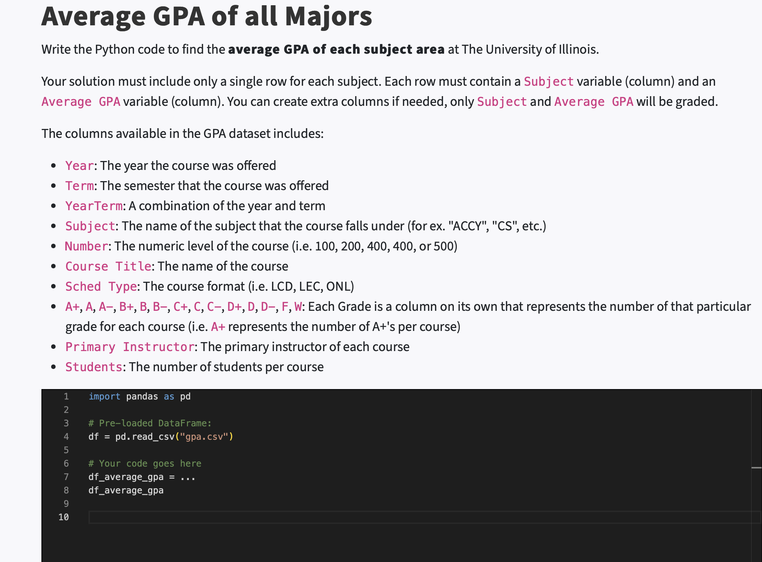Click '# Your code goes here' comment
Screen dimensions: 762x562
145,464
